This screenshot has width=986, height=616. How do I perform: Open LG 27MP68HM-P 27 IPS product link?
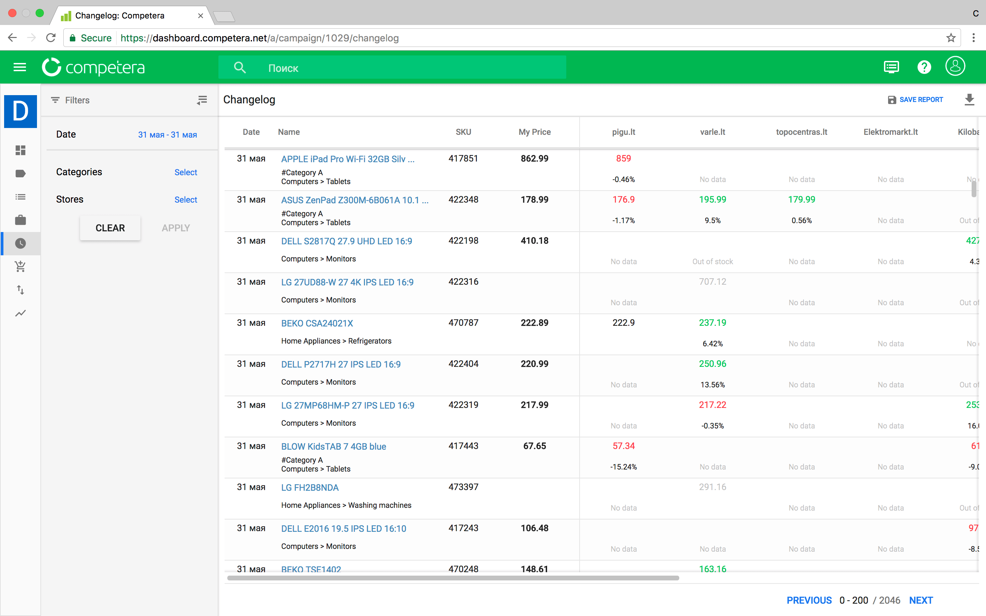click(x=347, y=406)
